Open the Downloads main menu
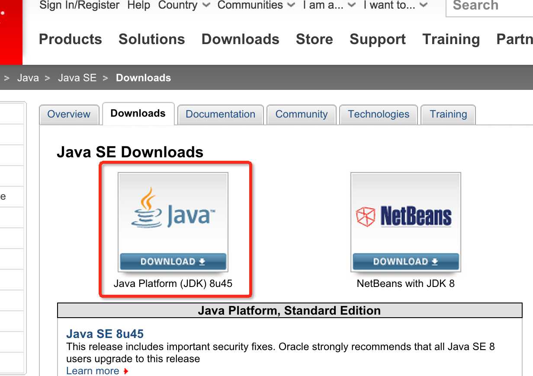 241,39
